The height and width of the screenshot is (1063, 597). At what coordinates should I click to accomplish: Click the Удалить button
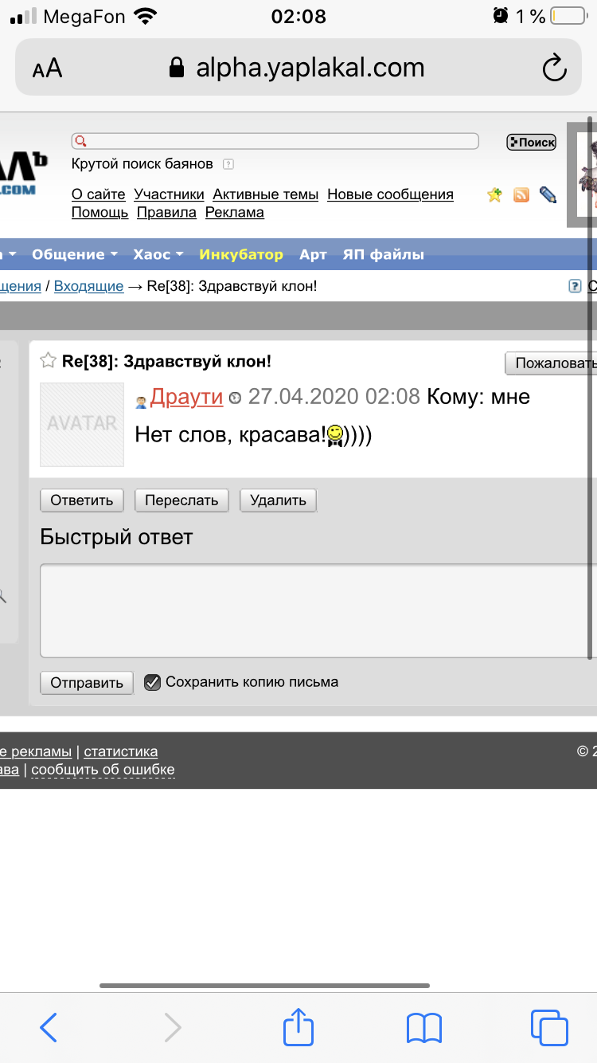click(x=278, y=500)
